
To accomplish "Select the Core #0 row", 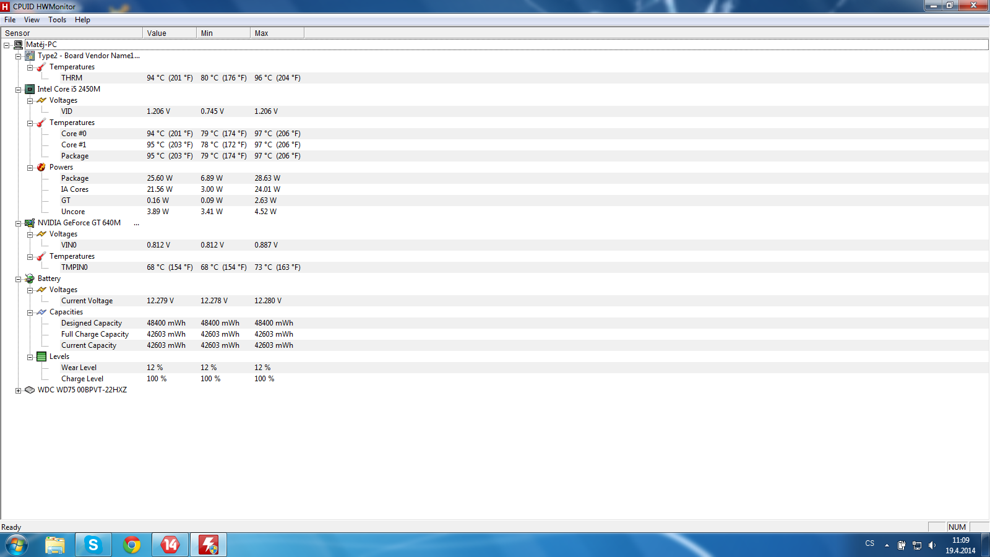I will coord(495,134).
